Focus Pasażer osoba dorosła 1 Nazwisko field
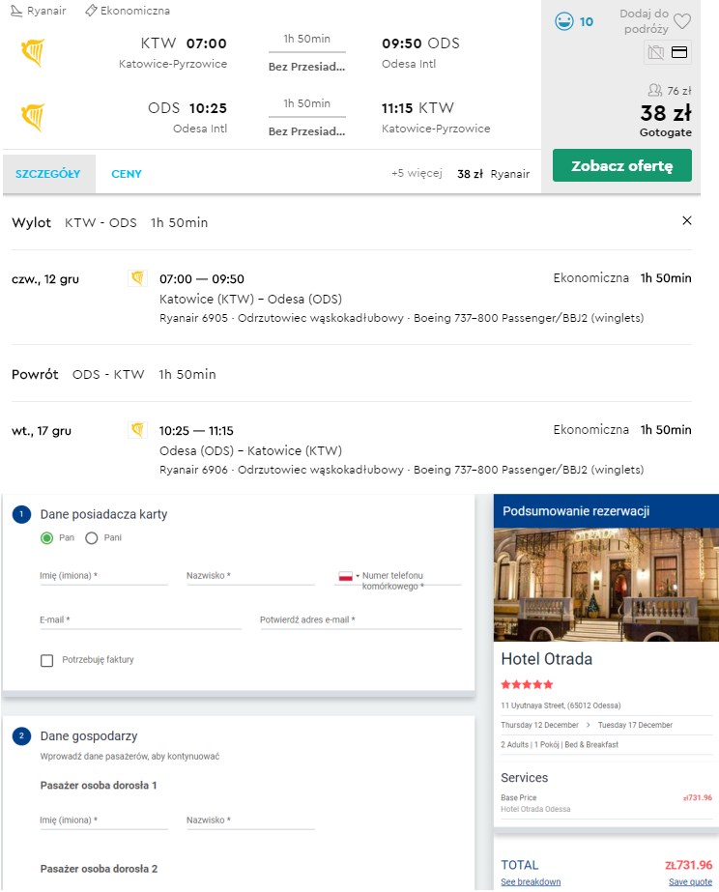The image size is (719, 892). coord(251,820)
